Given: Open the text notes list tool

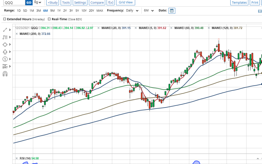Looking at the screenshot, I should (5, 37).
